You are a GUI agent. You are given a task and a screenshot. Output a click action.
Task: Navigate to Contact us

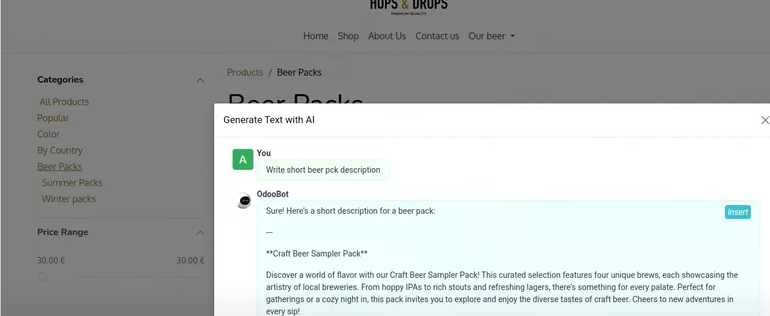tap(437, 36)
